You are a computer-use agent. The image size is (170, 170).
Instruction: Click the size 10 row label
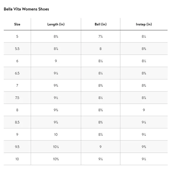pos(17,159)
